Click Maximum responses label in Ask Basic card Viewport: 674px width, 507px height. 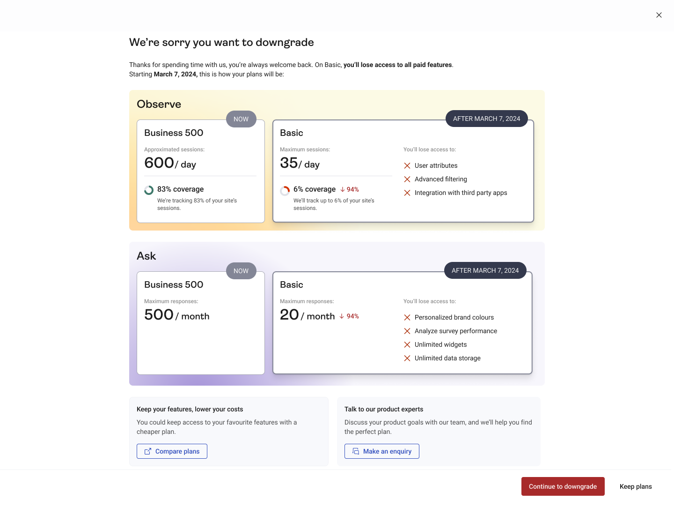(x=307, y=301)
